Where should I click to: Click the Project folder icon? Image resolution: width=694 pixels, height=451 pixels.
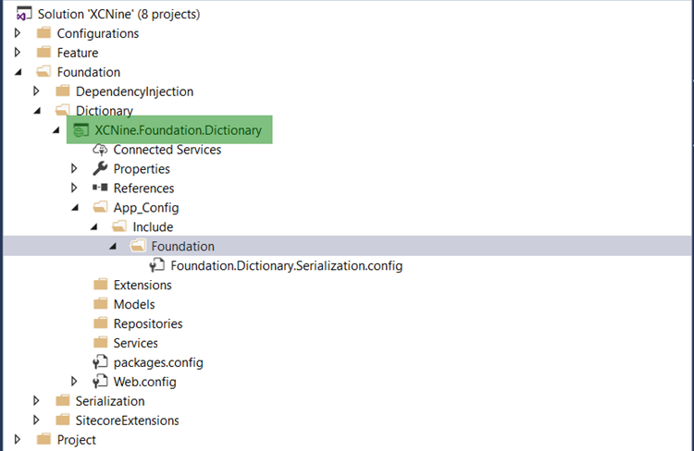pyautogui.click(x=43, y=439)
